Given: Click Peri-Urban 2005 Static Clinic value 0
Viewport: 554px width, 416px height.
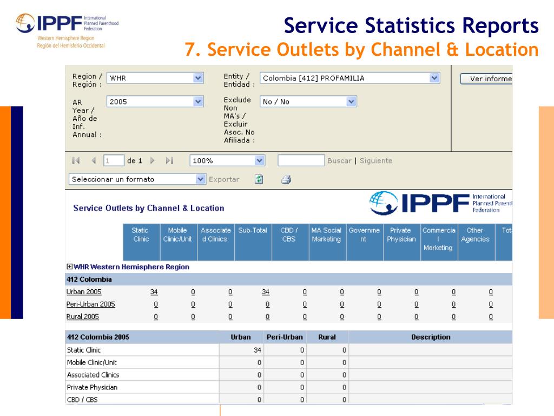Looking at the screenshot, I should click(156, 304).
